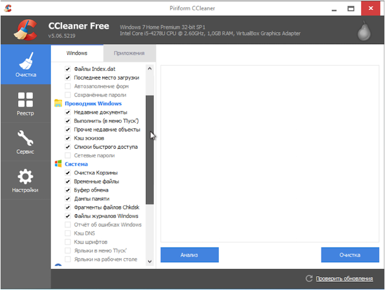Uncheck Файлы журналов Windows
The width and height of the screenshot is (385, 290).
[68, 216]
